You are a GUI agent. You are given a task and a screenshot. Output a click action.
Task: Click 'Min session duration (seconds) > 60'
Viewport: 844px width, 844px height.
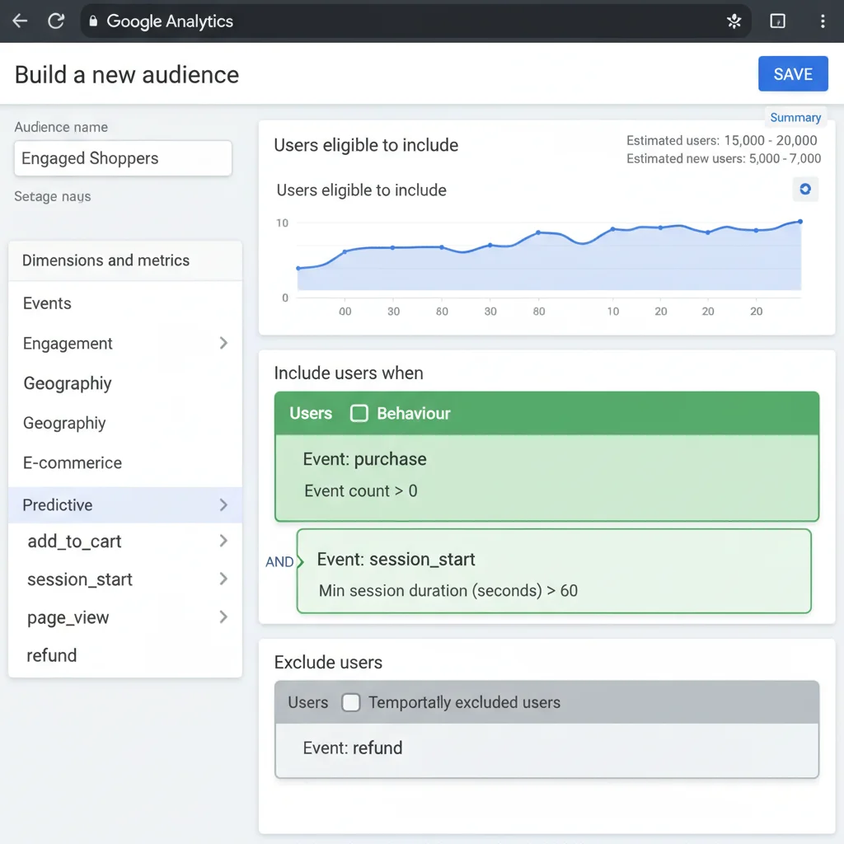[448, 590]
